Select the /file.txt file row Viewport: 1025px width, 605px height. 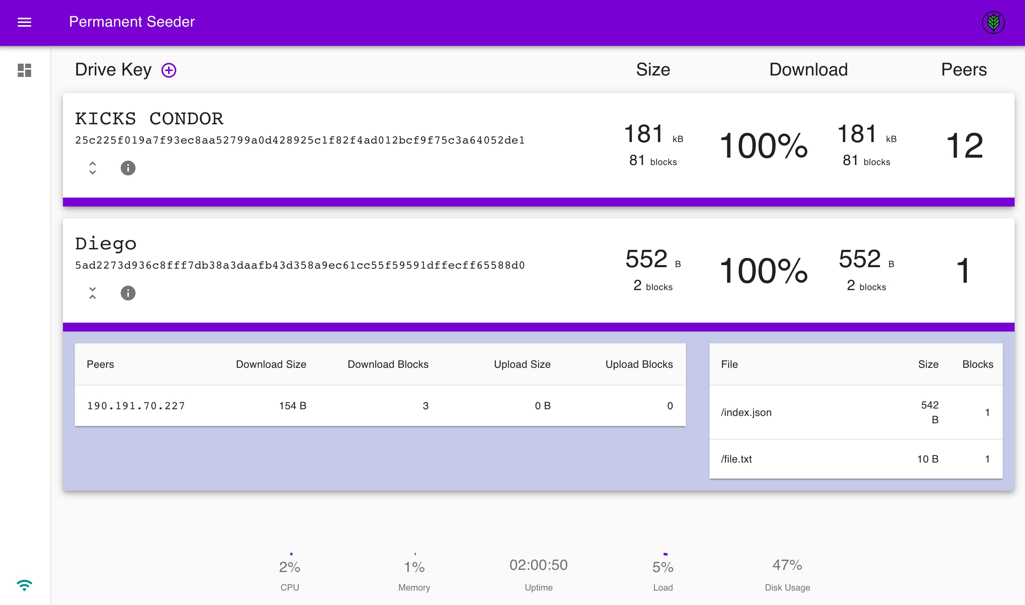pos(736,458)
